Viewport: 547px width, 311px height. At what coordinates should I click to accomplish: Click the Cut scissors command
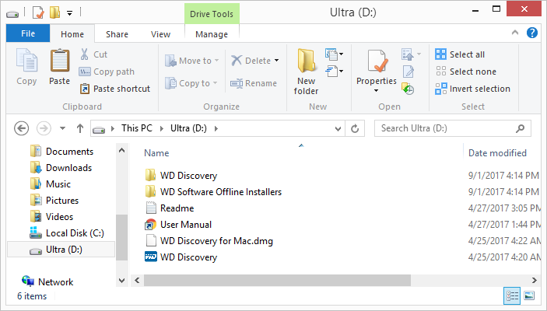pos(93,54)
